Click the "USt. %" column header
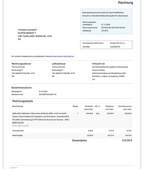Screen dimensions: 144x169 (x=97, y=106)
